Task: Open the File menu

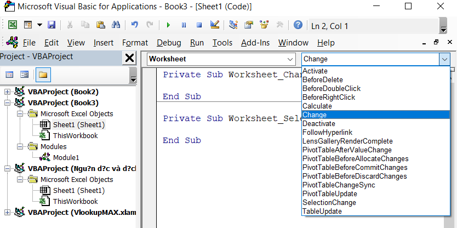Action: [x=29, y=43]
